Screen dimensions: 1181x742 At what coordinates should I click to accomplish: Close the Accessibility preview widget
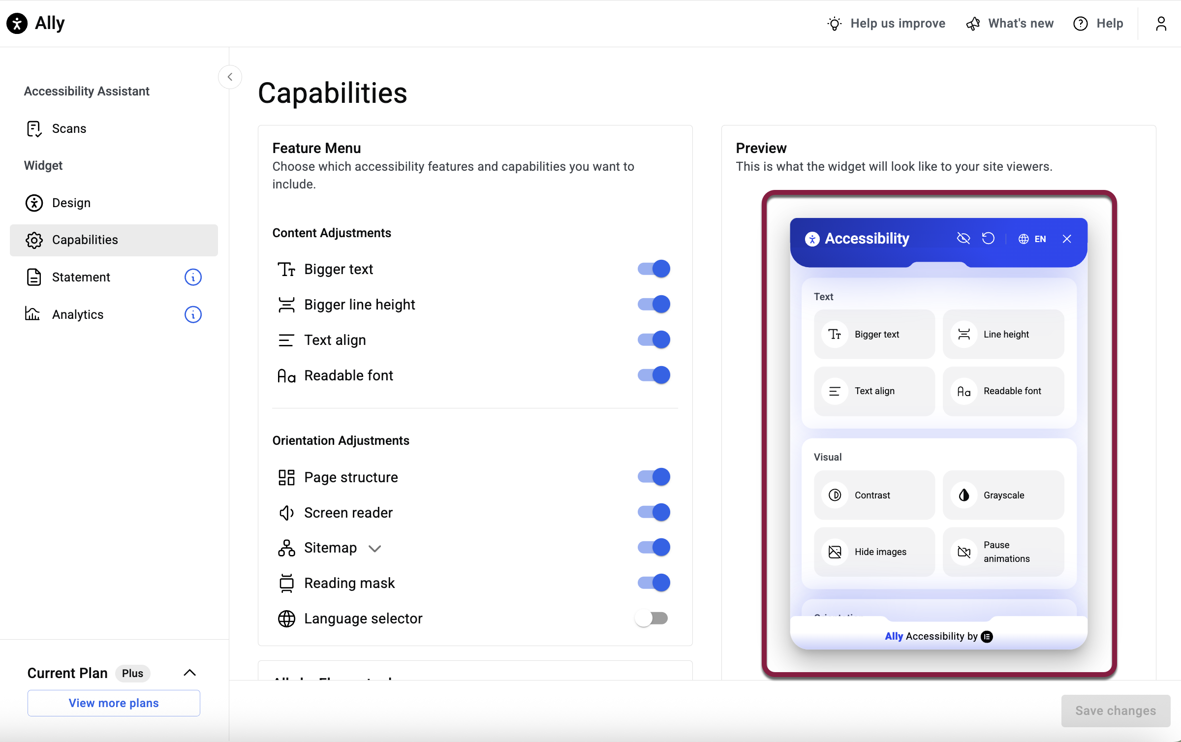pos(1067,239)
